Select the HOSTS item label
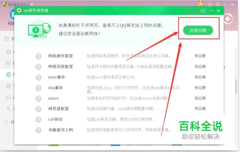The width and height of the screenshot is (240, 152). point(53,99)
